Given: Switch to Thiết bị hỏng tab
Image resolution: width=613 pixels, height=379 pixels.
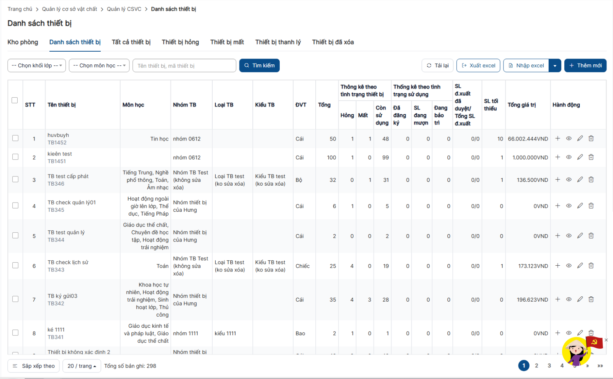Looking at the screenshot, I should [180, 42].
